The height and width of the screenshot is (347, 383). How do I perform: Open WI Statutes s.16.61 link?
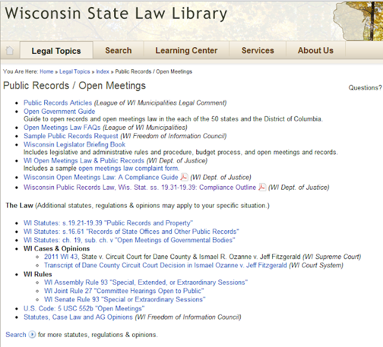pyautogui.click(x=132, y=232)
